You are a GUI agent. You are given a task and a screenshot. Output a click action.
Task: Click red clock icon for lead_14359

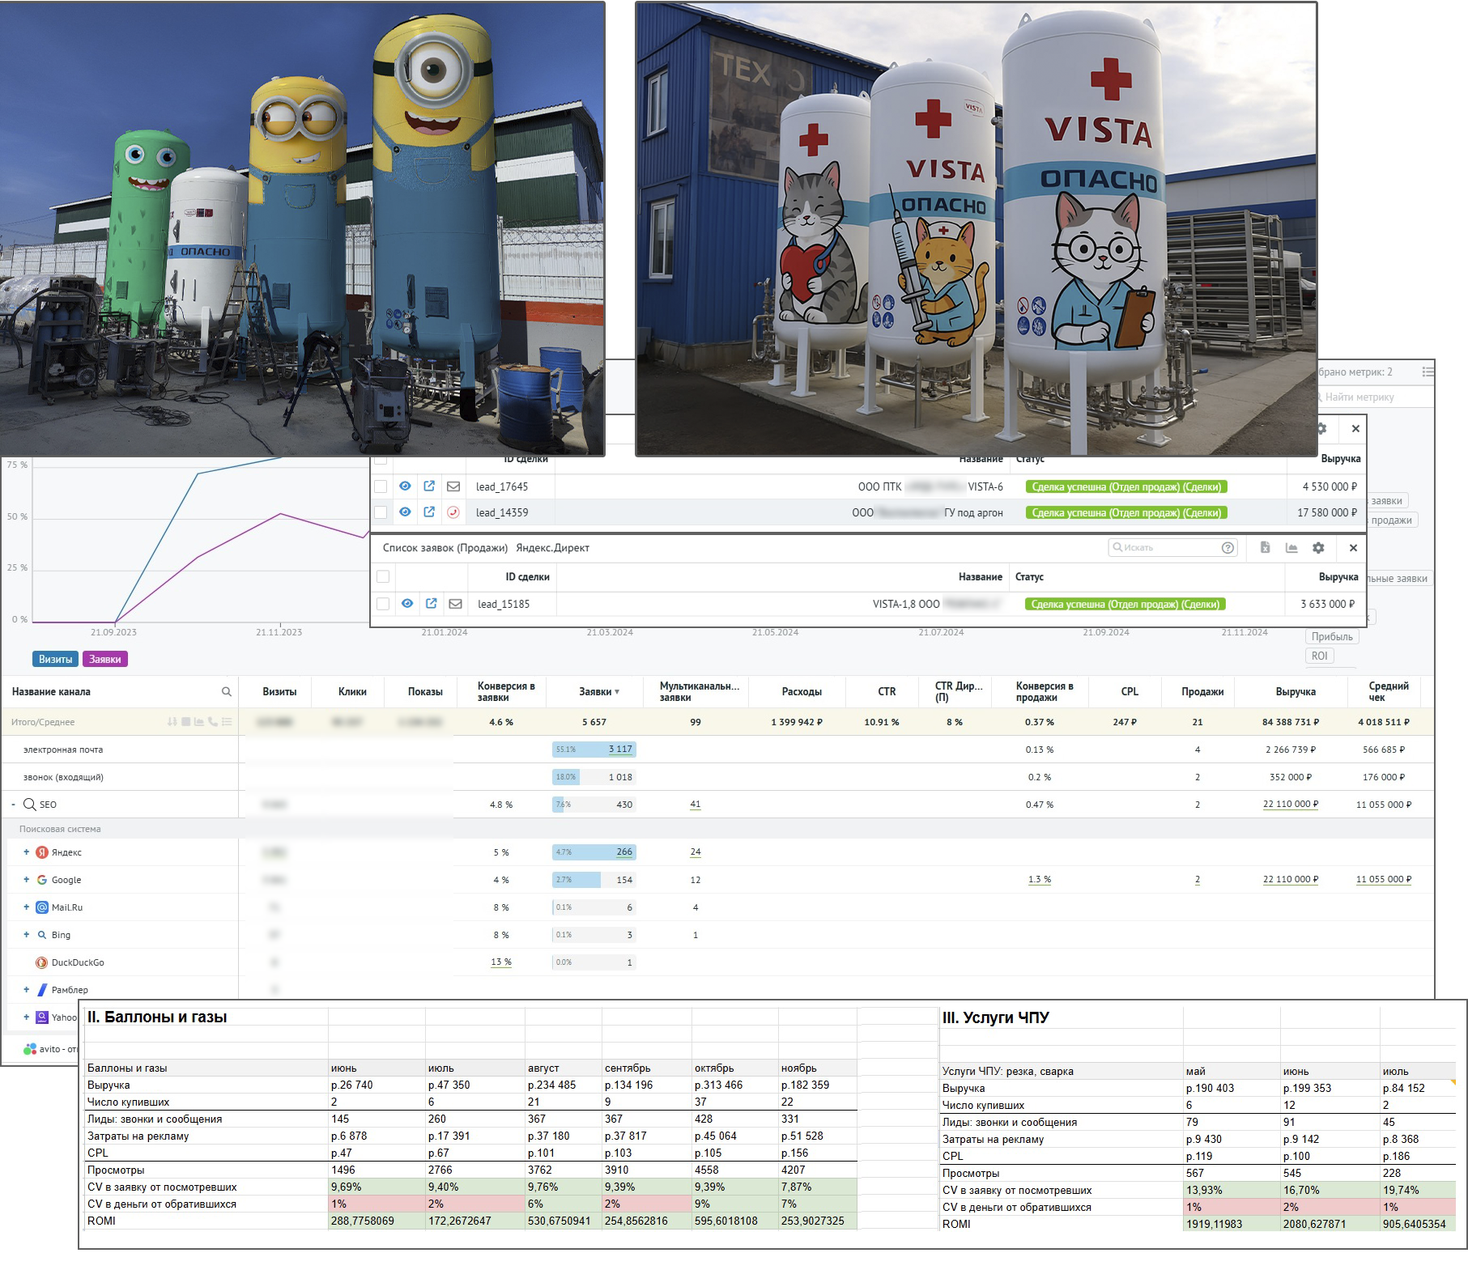point(453,512)
